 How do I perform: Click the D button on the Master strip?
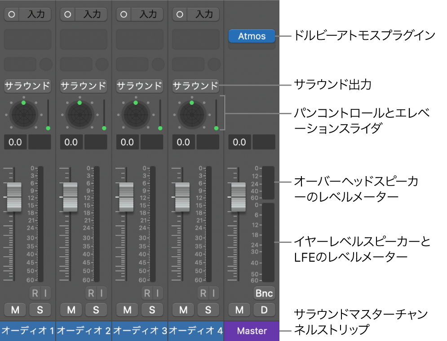pos(264,310)
